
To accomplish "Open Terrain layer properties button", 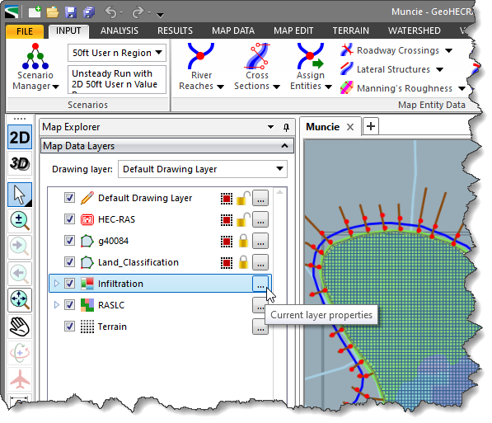I will pos(260,327).
